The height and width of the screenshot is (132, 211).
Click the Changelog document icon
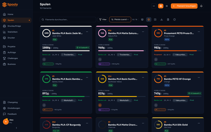(x=4, y=102)
